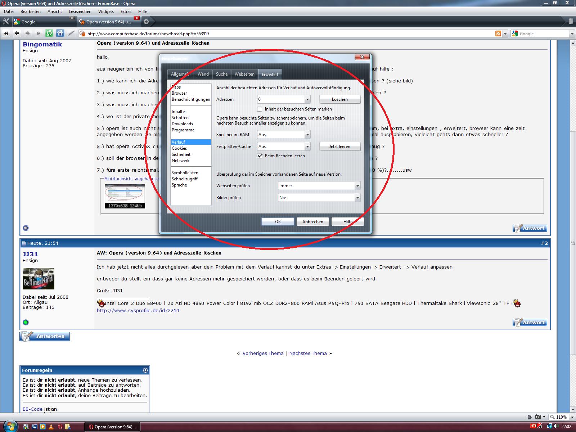Open the Festplatten-Cache dropdown
The height and width of the screenshot is (432, 576).
[x=307, y=147]
